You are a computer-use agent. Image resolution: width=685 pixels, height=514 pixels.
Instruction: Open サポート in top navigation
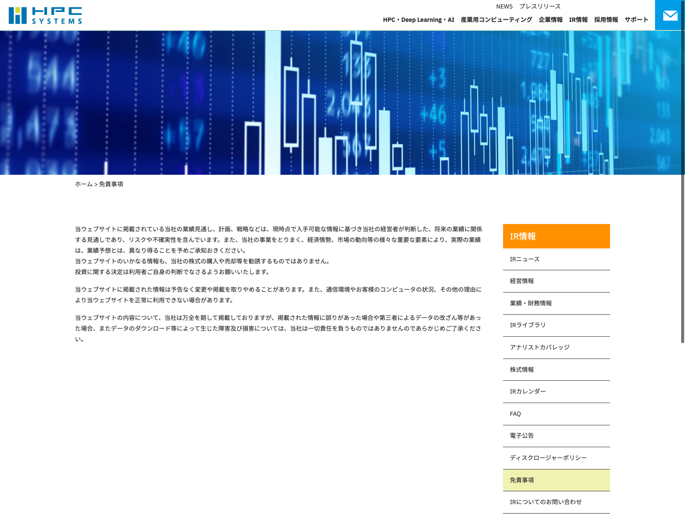[636, 20]
